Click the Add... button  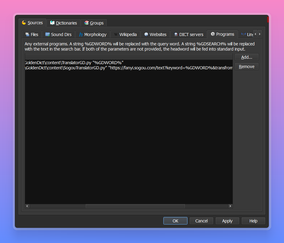coord(247,57)
